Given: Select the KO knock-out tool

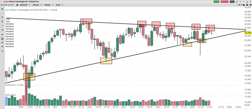Looking at the screenshot, I should 2,42.
